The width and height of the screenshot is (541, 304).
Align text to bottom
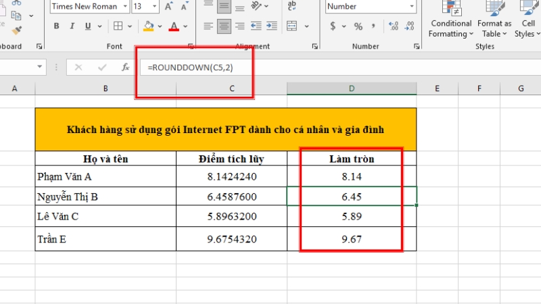coord(240,7)
